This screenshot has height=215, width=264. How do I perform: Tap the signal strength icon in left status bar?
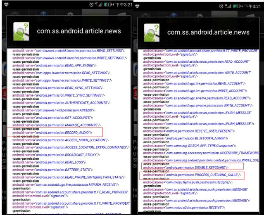[98, 5]
